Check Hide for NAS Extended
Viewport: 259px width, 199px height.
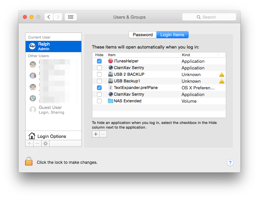(99, 101)
